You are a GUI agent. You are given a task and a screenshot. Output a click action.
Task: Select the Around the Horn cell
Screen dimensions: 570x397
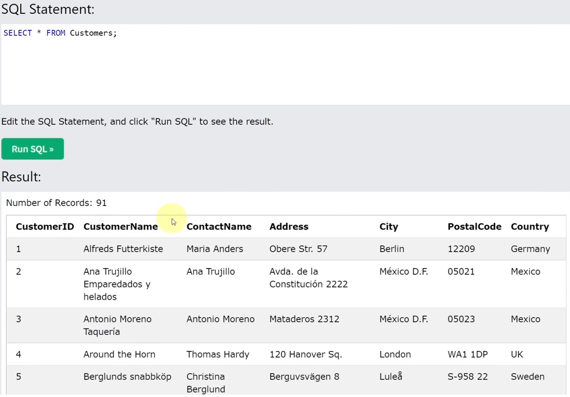tap(119, 354)
